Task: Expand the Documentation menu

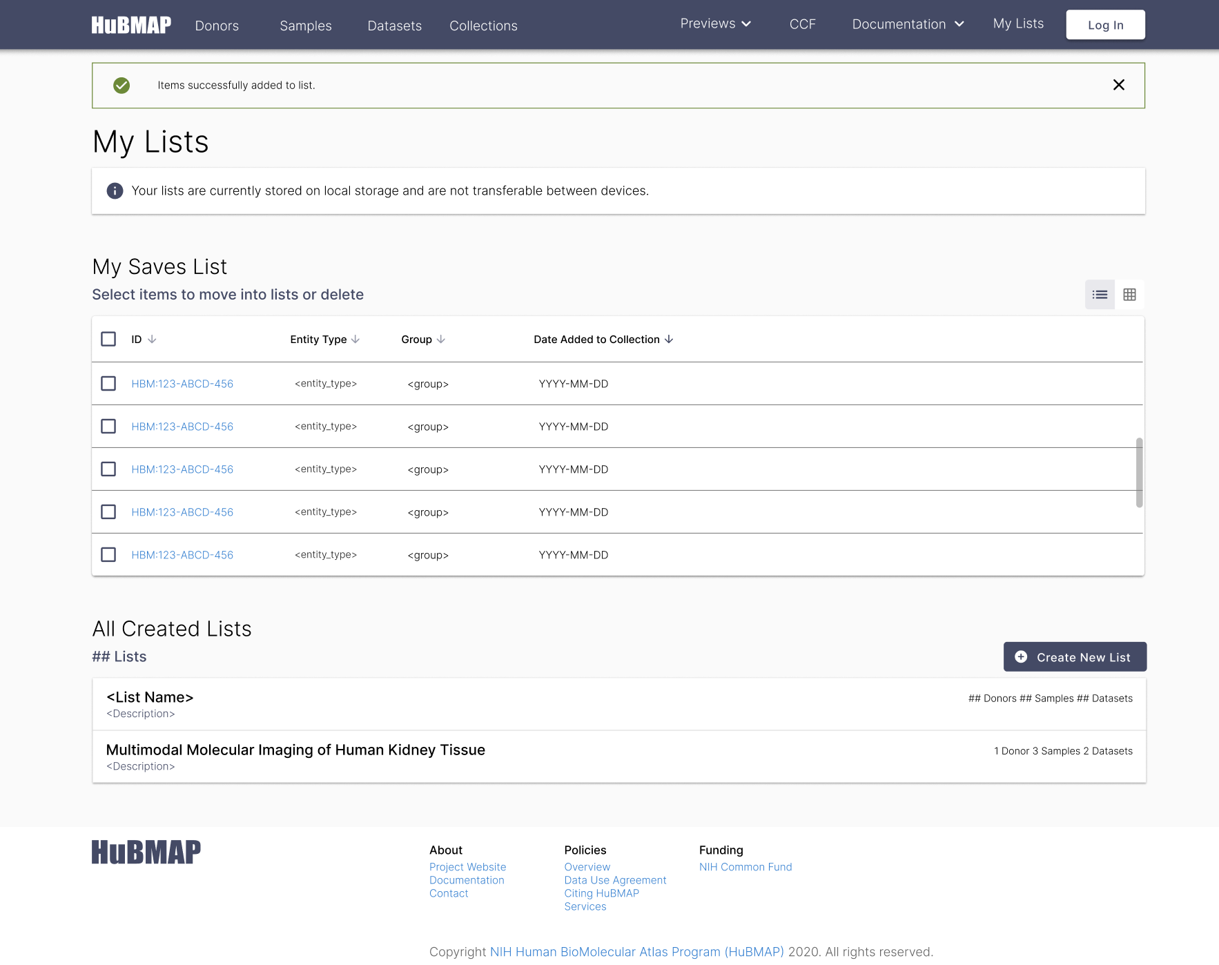Action: [907, 23]
